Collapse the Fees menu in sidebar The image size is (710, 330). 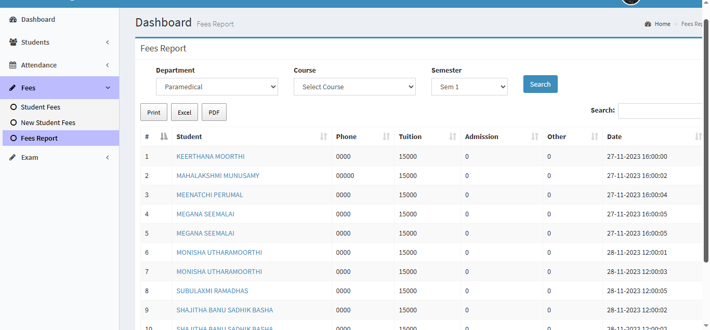[x=108, y=88]
